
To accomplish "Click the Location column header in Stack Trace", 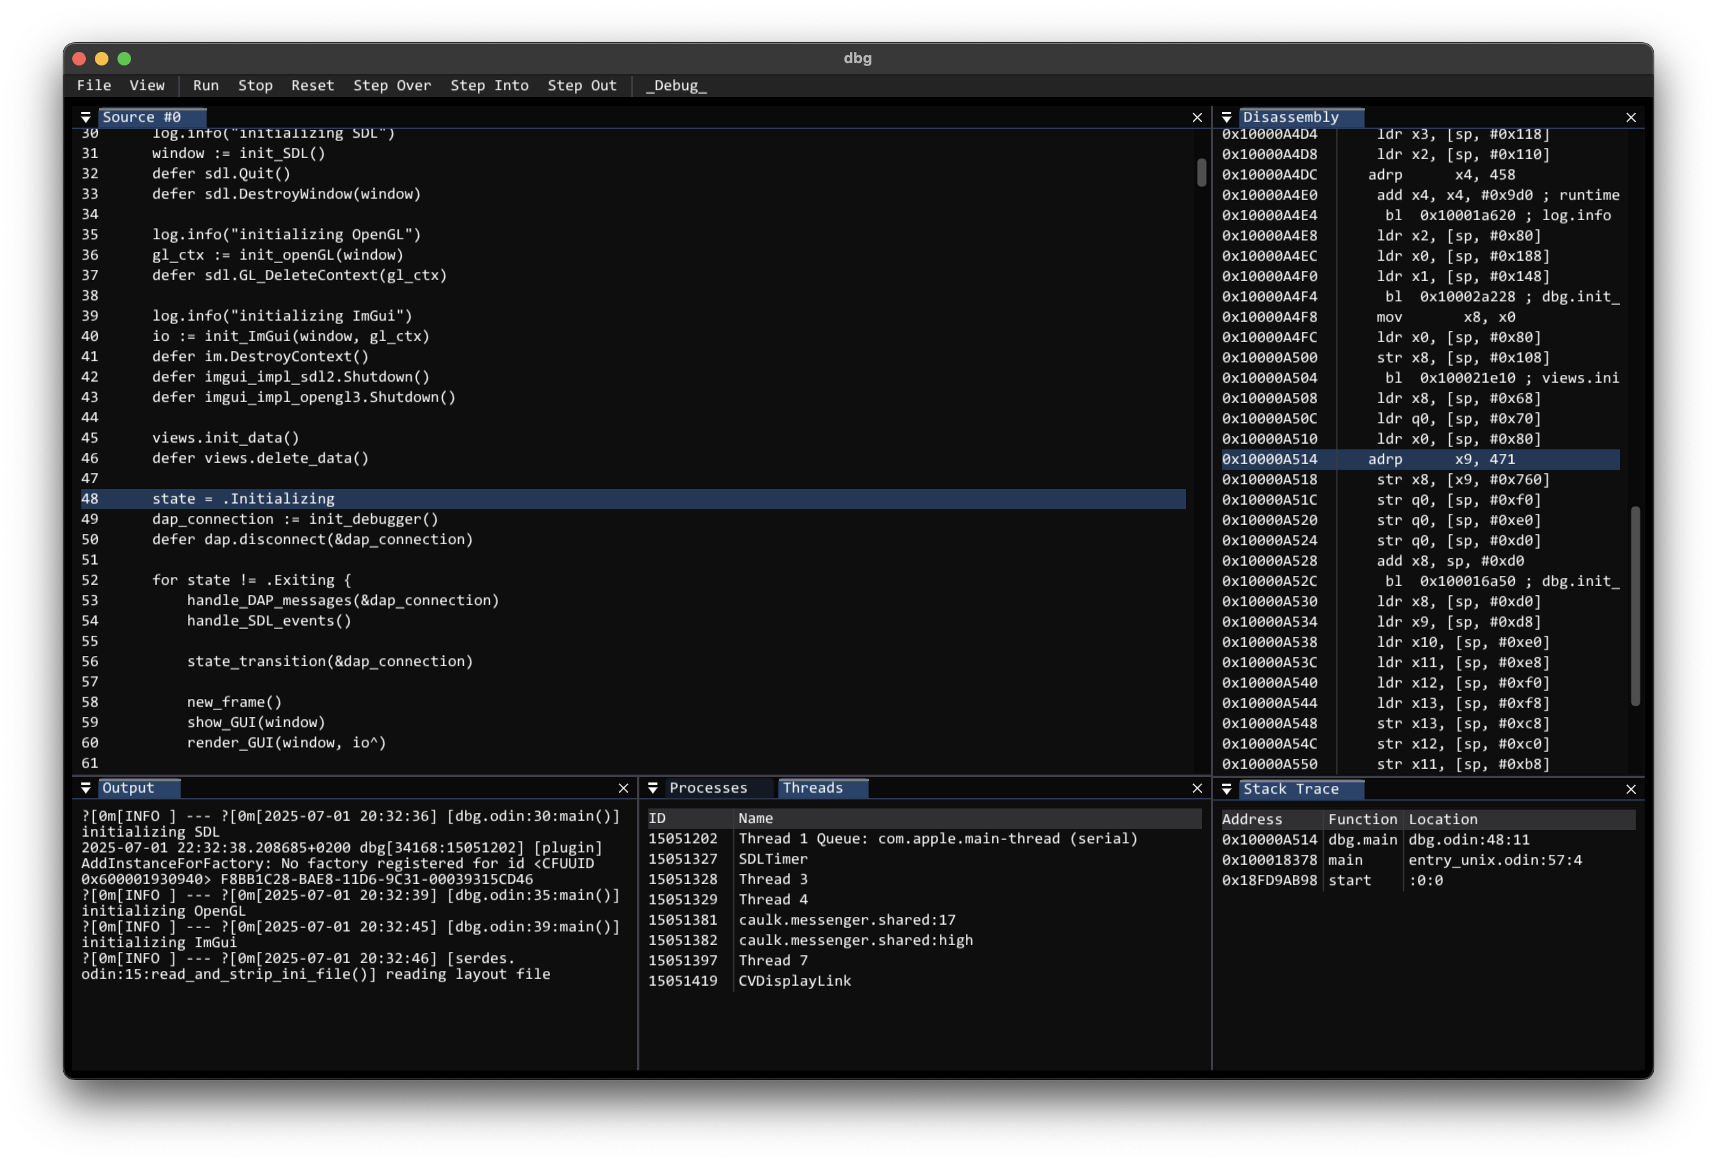I will click(1519, 819).
